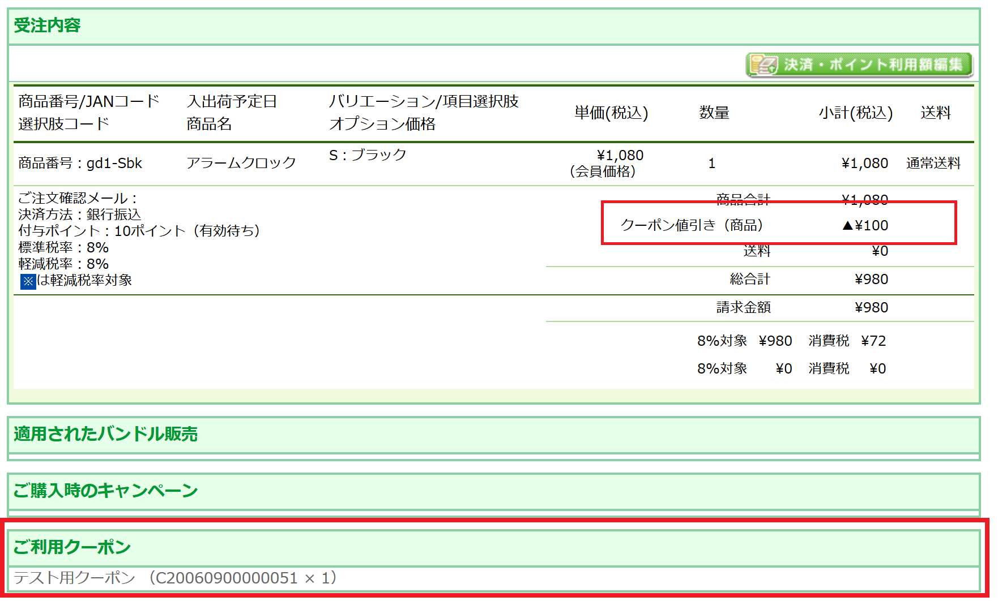
Task: Click 軽減税率：8% line
Action: tap(63, 264)
